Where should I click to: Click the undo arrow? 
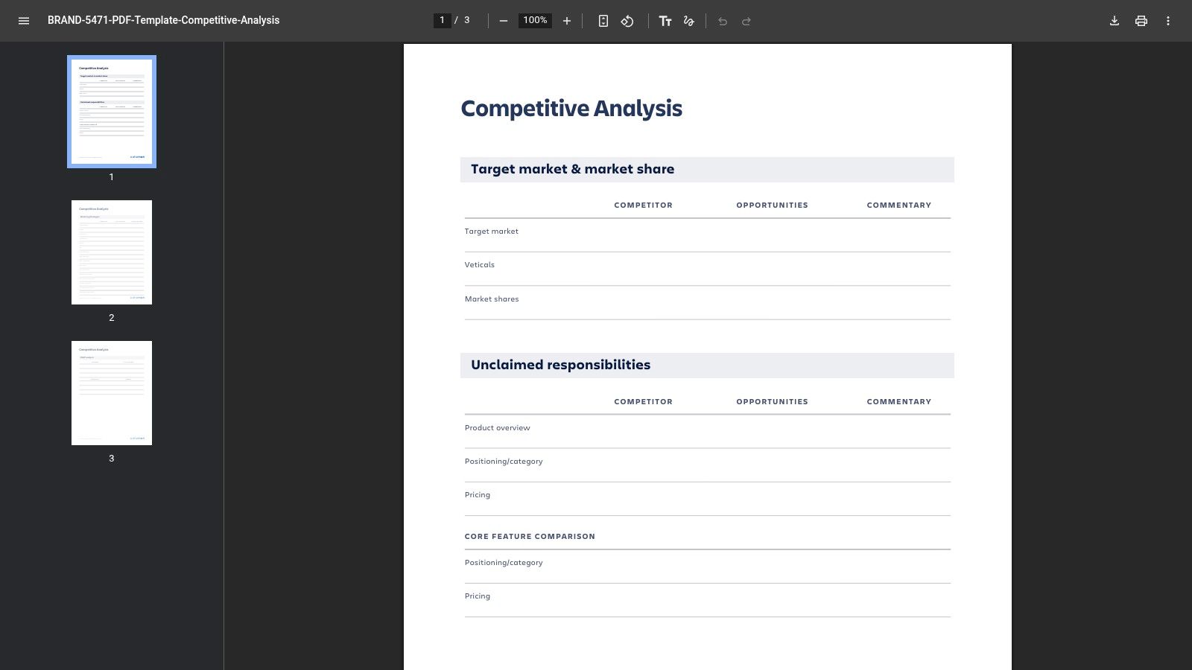click(723, 21)
